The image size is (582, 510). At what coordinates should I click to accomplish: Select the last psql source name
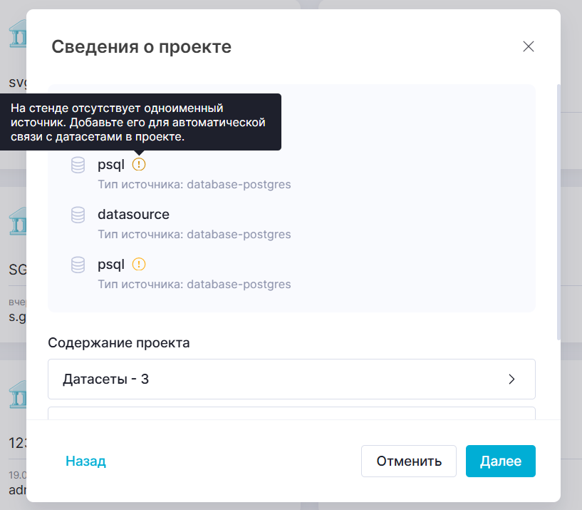(x=111, y=265)
